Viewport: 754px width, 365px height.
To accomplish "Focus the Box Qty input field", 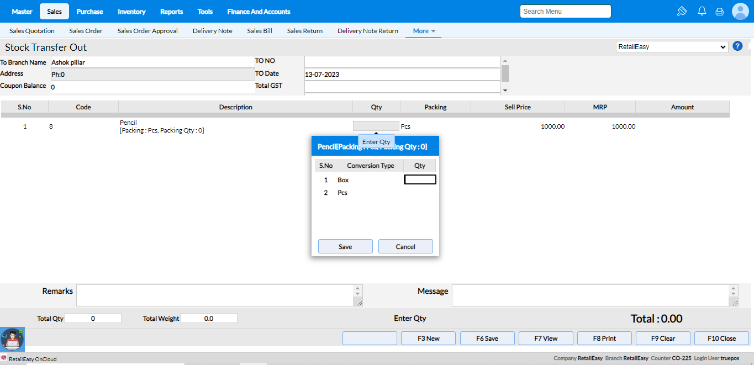I will tap(420, 179).
